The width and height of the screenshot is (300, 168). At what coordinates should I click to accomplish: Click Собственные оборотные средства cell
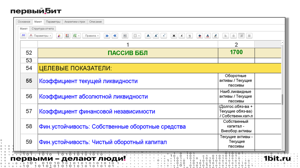point(128,127)
